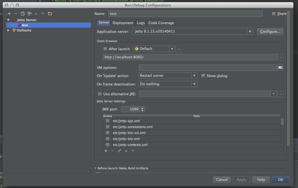Click the Configure... button
The image size is (298, 188).
pyautogui.click(x=270, y=31)
